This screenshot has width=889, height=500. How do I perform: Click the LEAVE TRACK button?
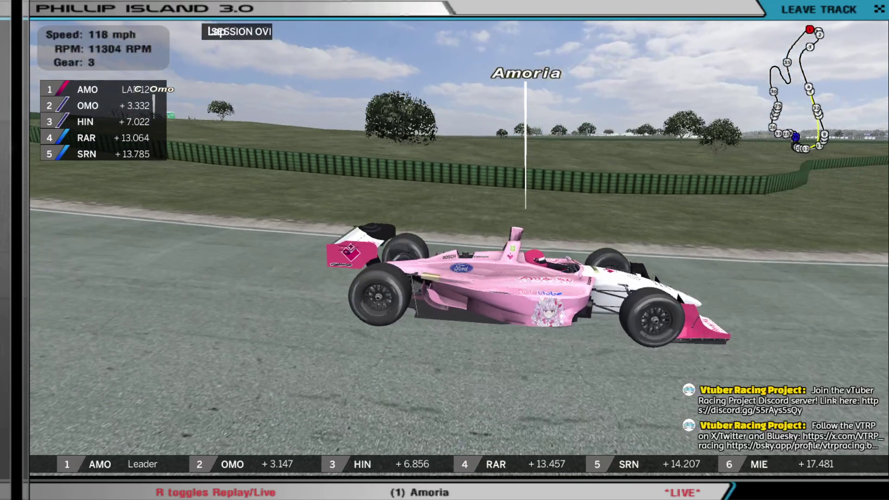(x=818, y=9)
